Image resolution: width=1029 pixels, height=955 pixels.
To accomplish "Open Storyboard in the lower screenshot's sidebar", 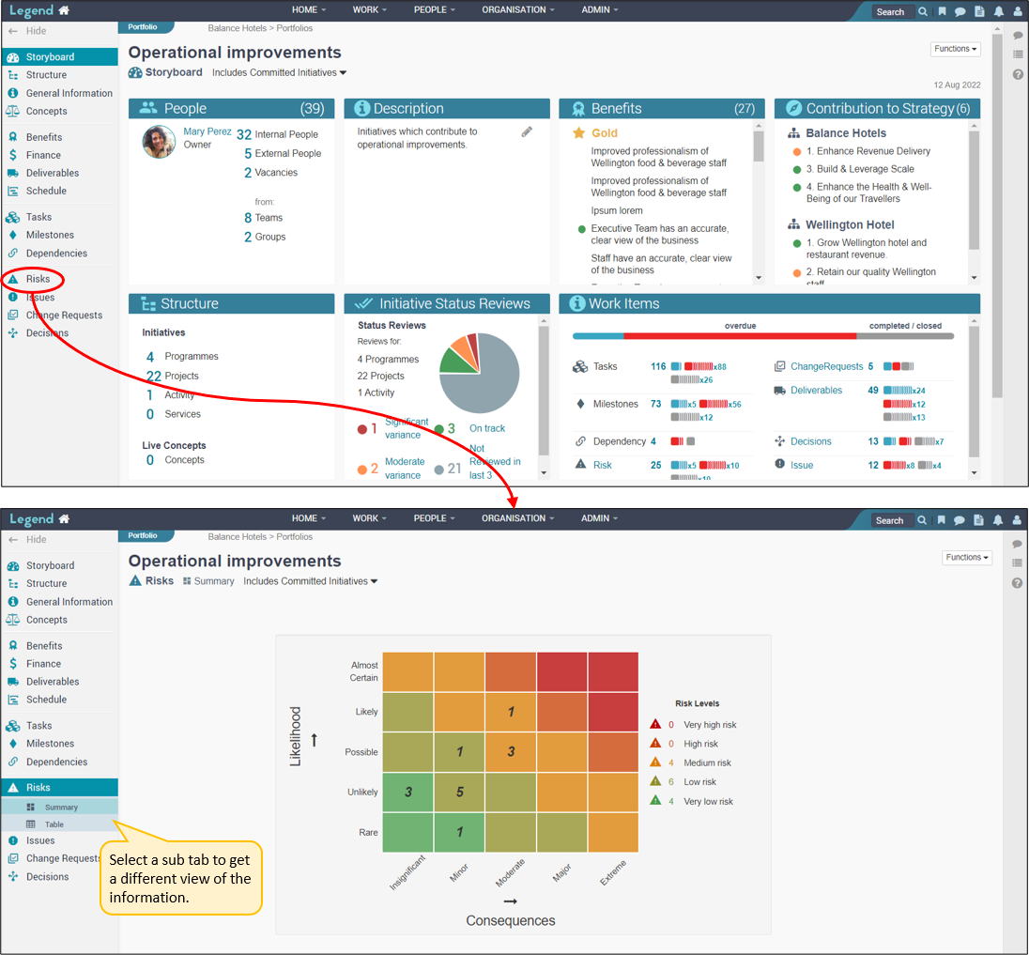I will pos(50,565).
